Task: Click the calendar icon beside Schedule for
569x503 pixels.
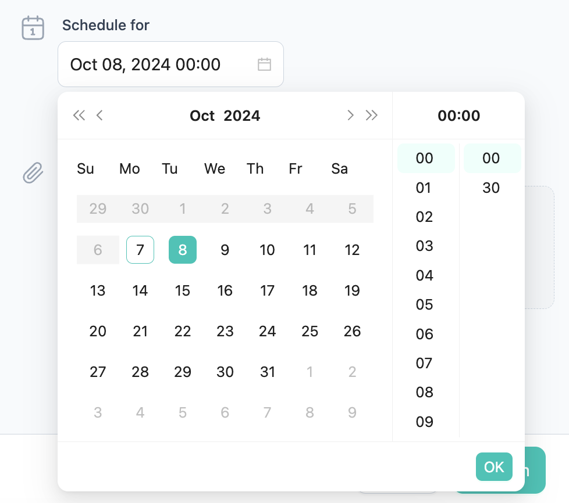Action: point(33,28)
